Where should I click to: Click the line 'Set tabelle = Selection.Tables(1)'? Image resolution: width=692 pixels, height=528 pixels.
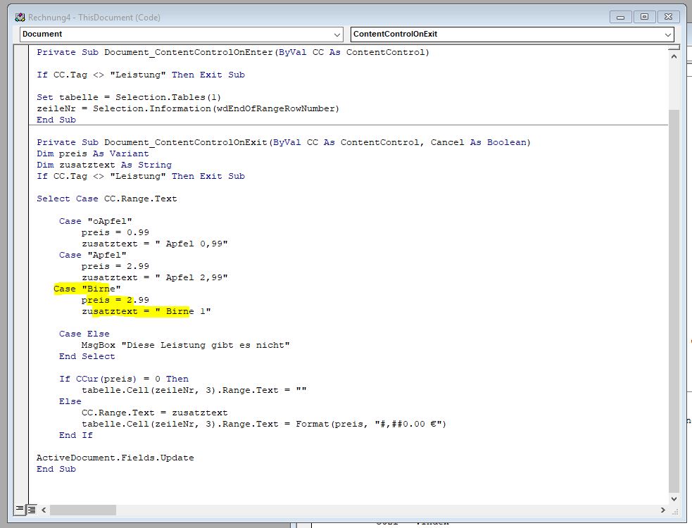(x=128, y=97)
